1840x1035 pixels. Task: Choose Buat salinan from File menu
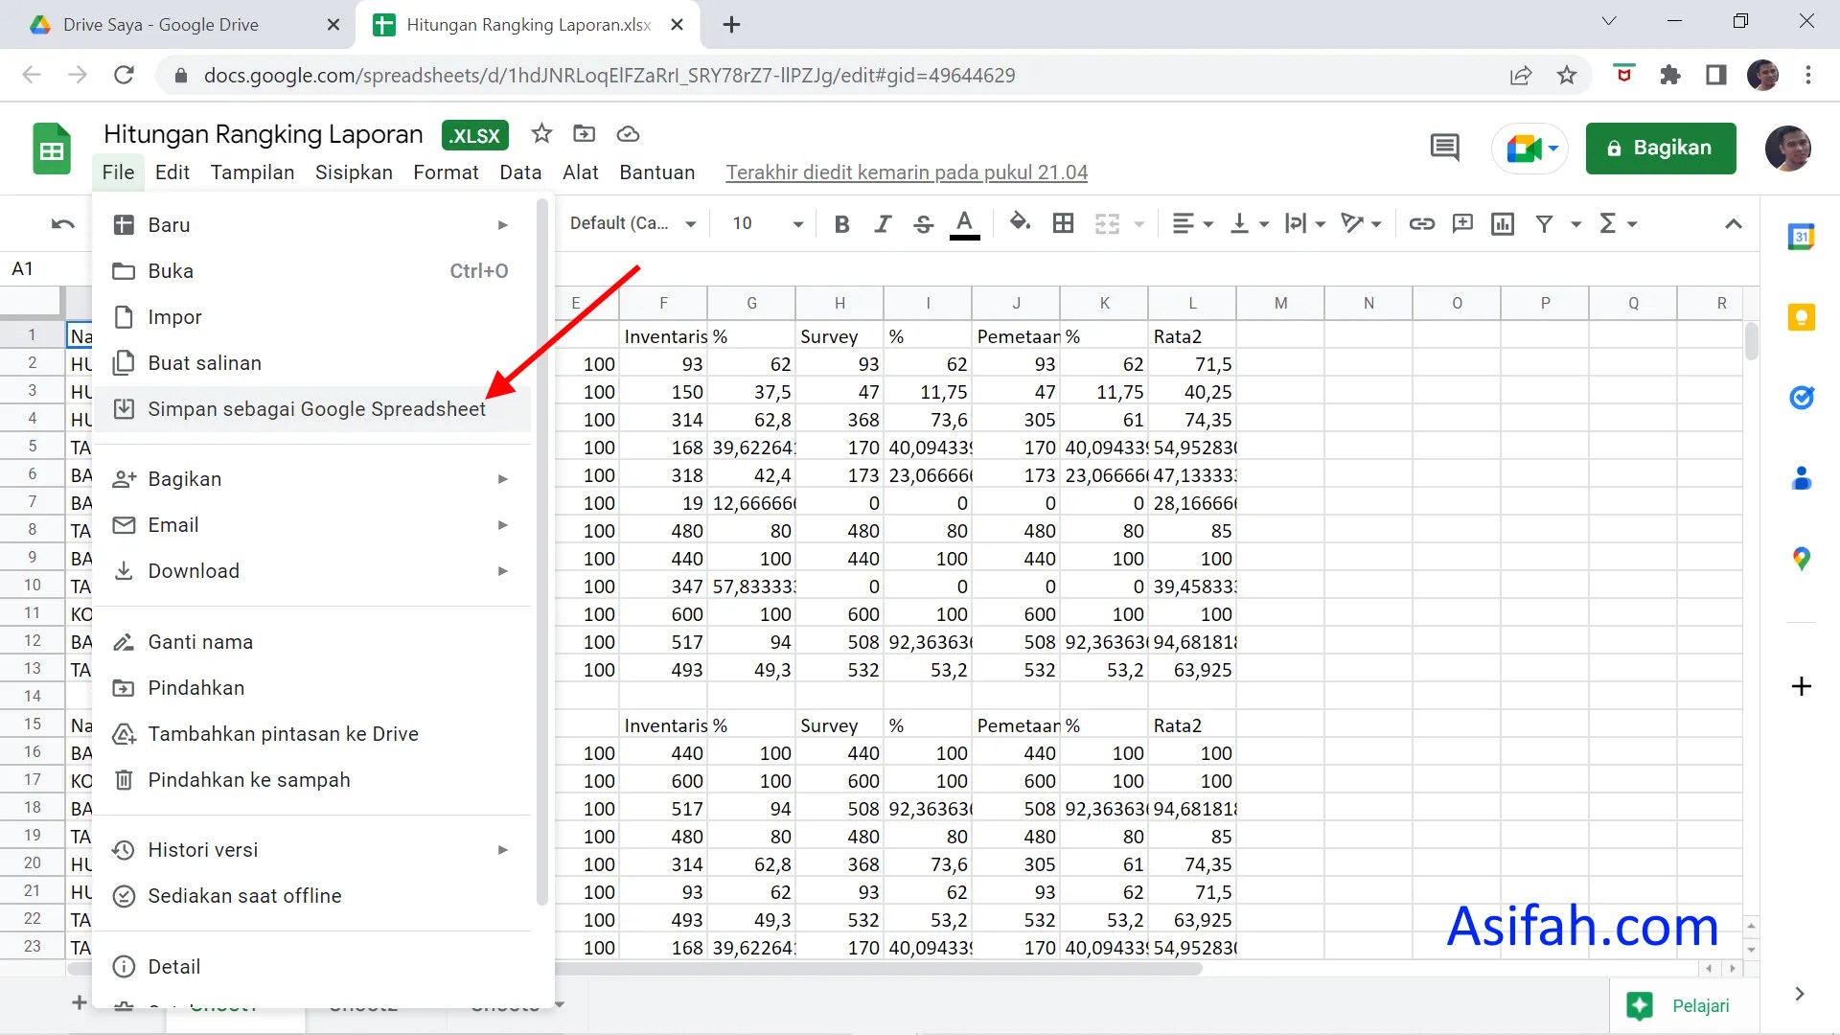pos(204,363)
